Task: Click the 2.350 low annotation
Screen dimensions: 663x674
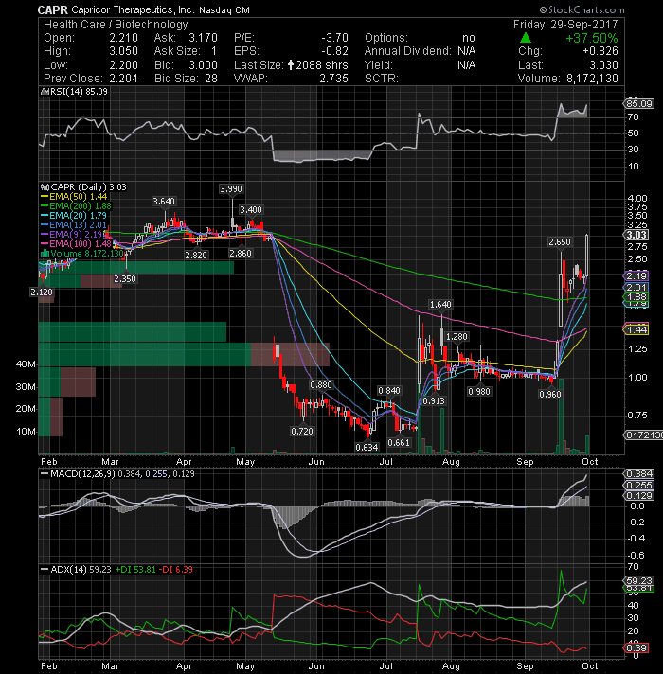Action: point(125,279)
